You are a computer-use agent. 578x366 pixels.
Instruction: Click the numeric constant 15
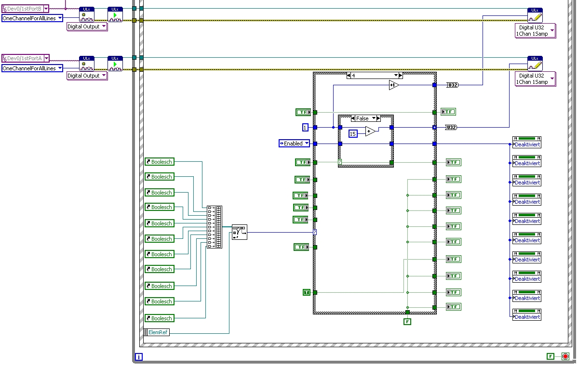[x=353, y=134]
